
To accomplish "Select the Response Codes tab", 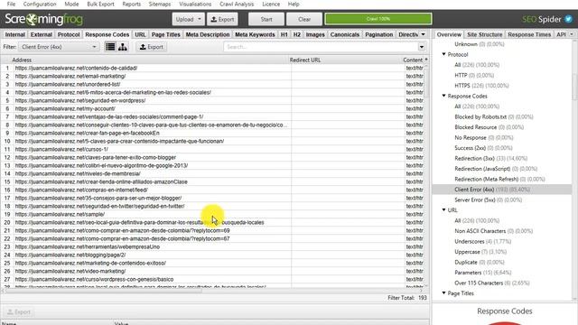I will tap(107, 34).
